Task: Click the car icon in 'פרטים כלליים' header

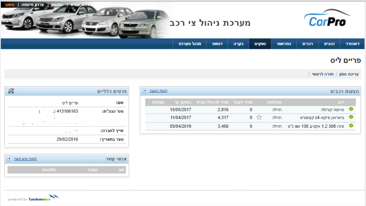Action: [11, 91]
